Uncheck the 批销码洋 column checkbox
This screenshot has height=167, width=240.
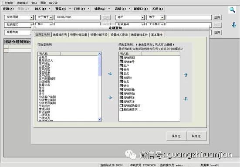point(121,98)
